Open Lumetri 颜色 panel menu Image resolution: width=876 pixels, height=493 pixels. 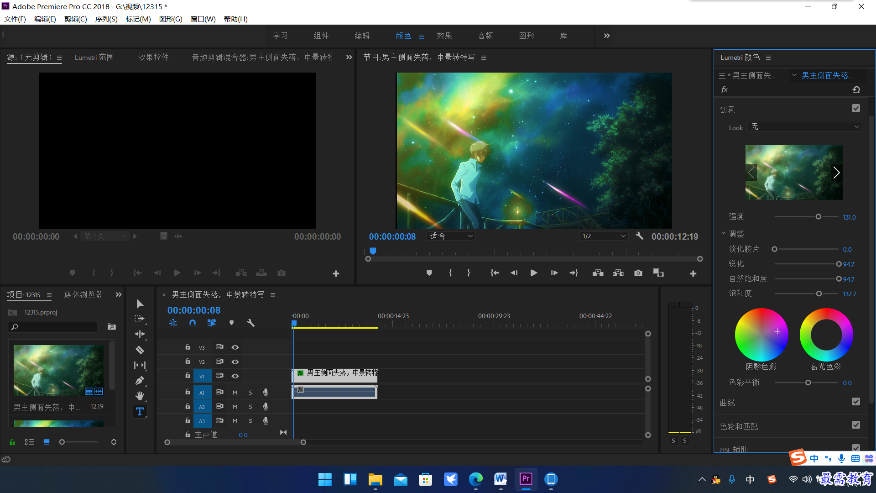pos(768,58)
